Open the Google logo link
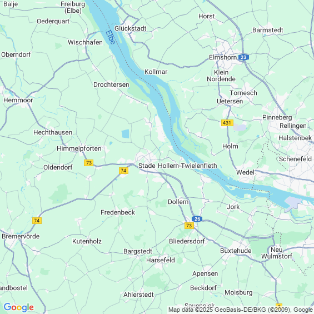 click(x=19, y=307)
